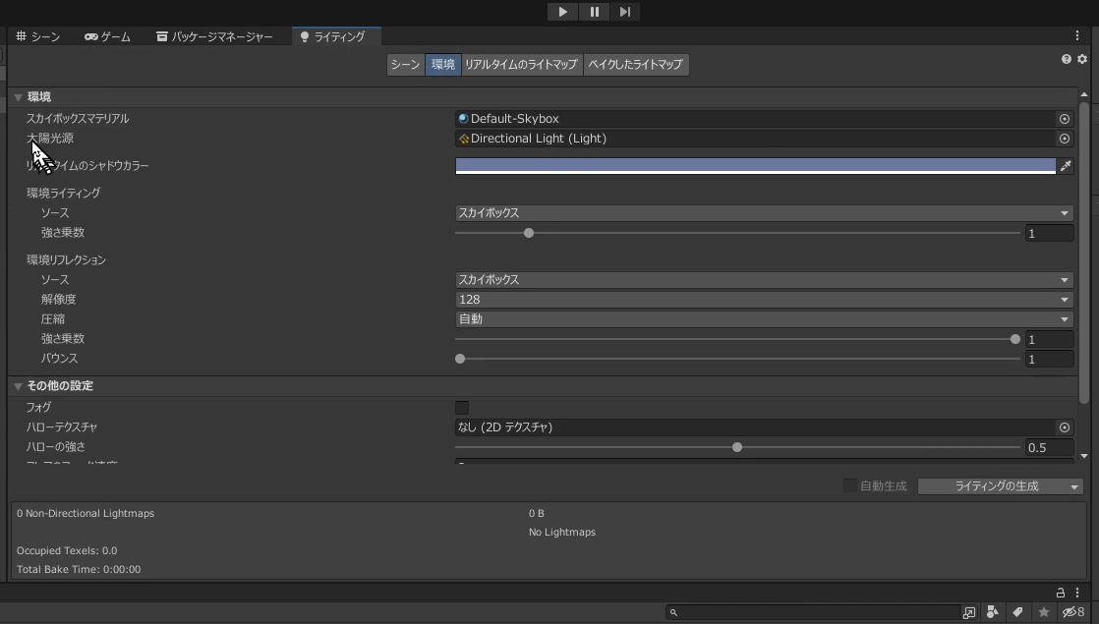Collapse the 環境 section
Screen dimensions: 1099x624
(x=19, y=97)
